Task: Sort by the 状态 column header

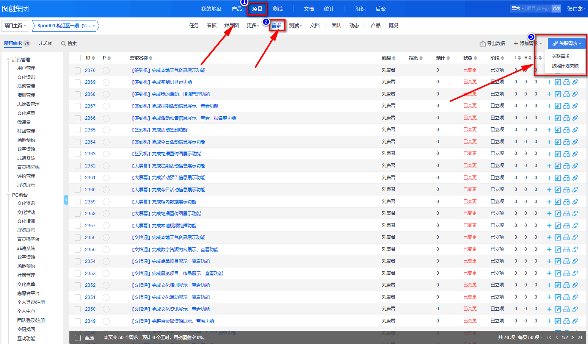Action: pyautogui.click(x=470, y=58)
